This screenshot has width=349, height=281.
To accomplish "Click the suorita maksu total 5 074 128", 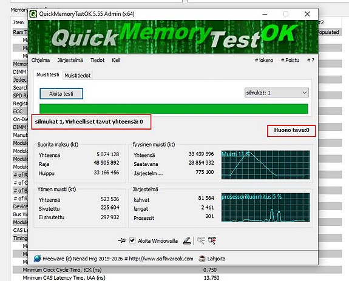I will [107, 154].
